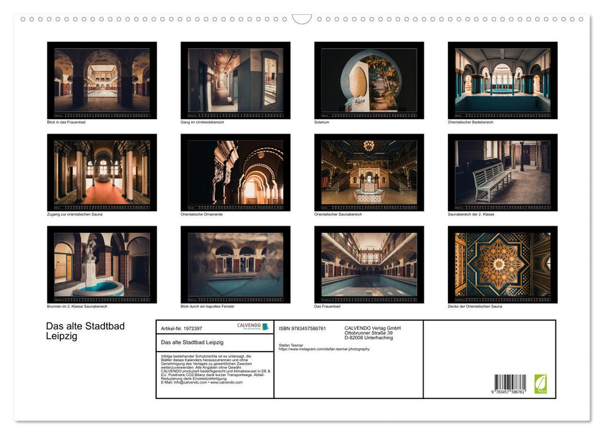
Task: Select 'Blick durch ein kaputtes Fenster' thumbnail
Action: tap(235, 265)
